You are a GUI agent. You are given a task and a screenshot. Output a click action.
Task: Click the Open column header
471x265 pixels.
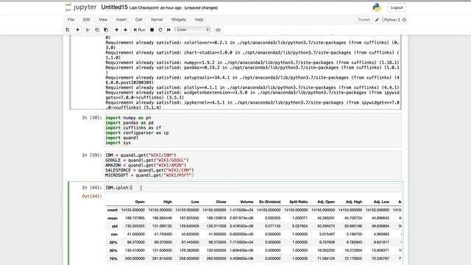click(140, 202)
